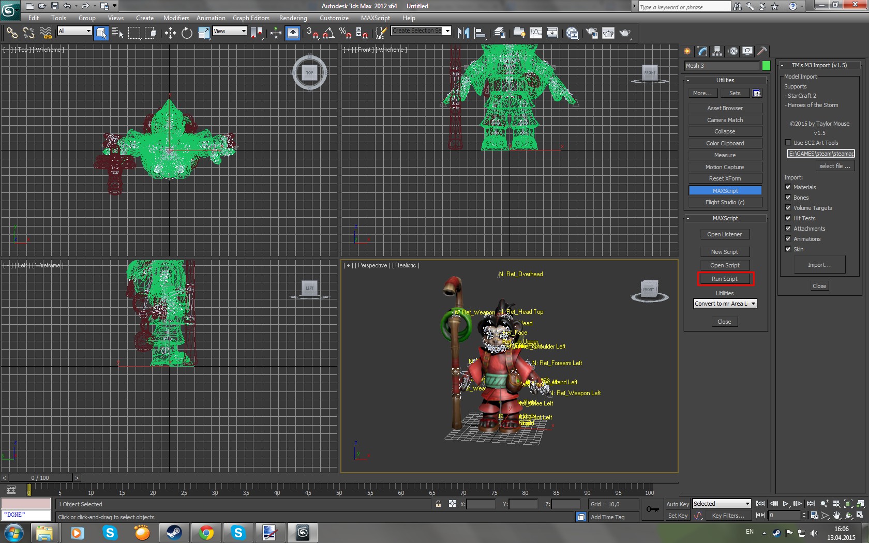Open the Modify panel tab icon
The image size is (869, 543).
(702, 51)
